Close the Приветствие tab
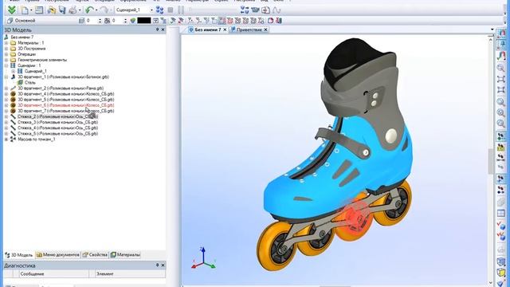This screenshot has width=510, height=287. [265, 29]
